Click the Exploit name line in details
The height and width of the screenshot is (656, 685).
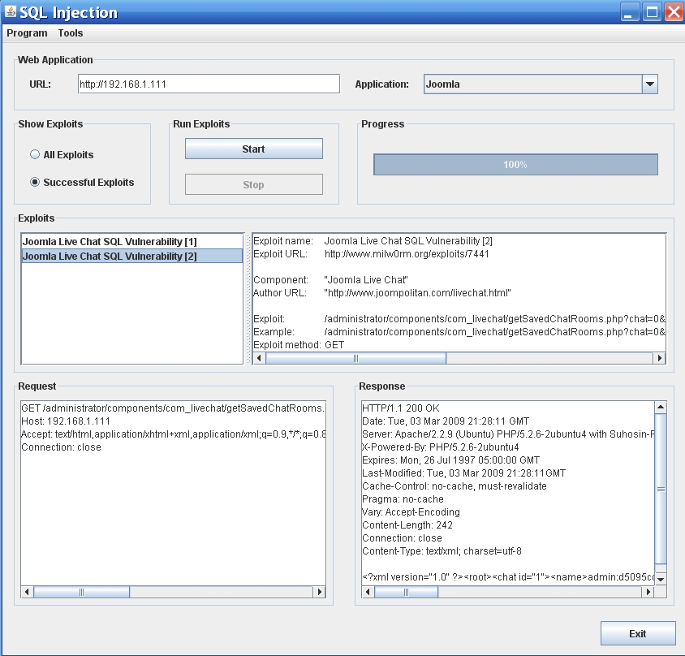[373, 241]
